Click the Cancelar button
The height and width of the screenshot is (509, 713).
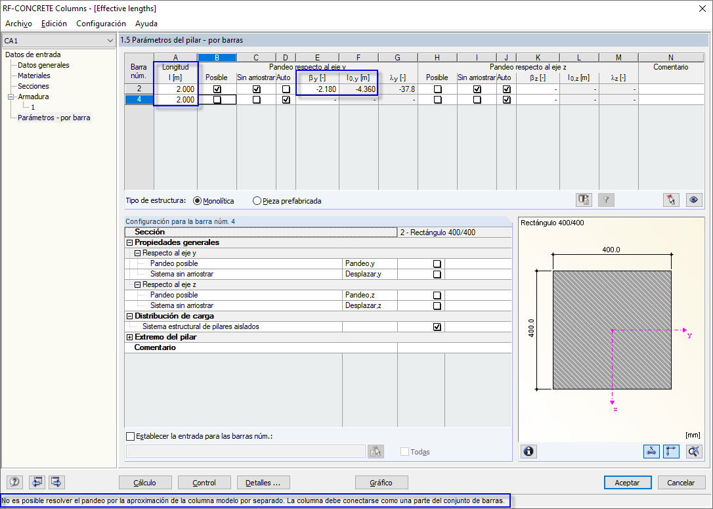click(681, 482)
